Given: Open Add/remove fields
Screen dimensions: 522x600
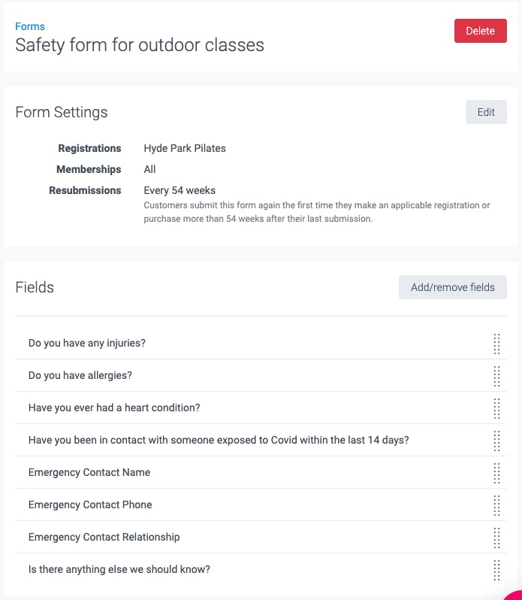Looking at the screenshot, I should pyautogui.click(x=453, y=287).
